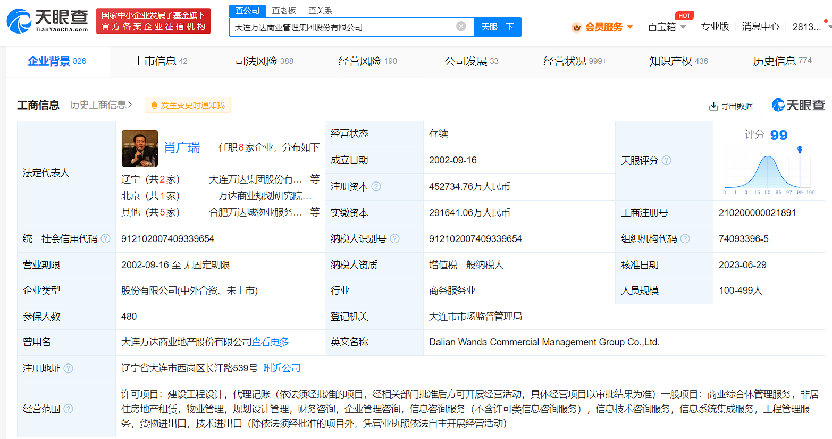
Task: Select 经营风险 tab
Action: (368, 61)
